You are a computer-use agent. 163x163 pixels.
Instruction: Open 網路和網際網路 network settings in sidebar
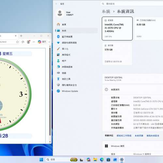click(76, 43)
